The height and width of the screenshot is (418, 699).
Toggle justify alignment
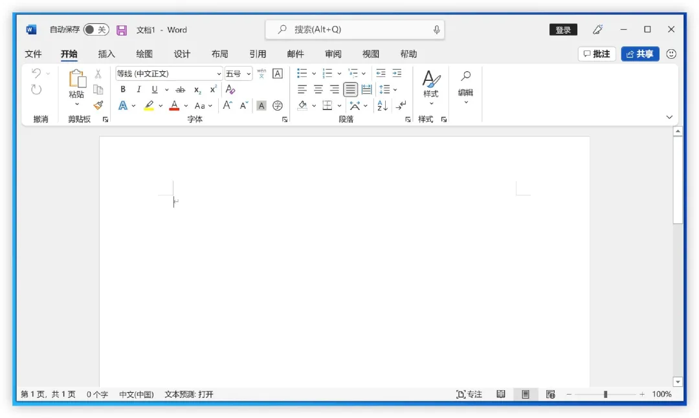click(350, 89)
